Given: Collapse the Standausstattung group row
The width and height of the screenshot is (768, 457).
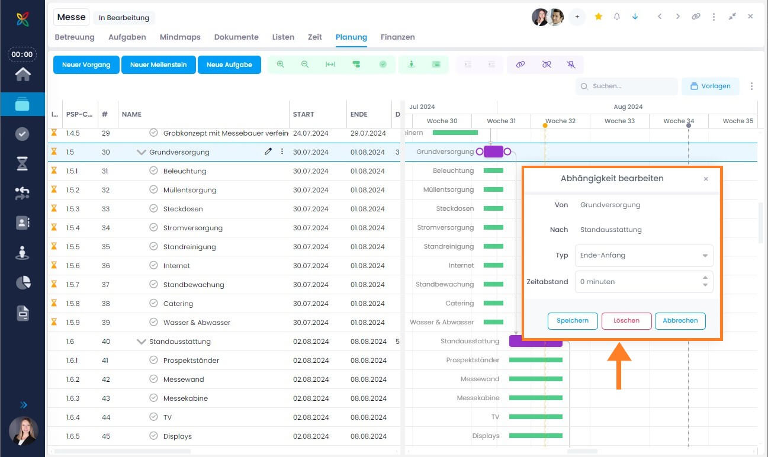Looking at the screenshot, I should point(141,342).
